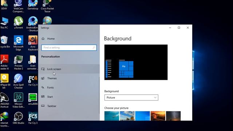Open the Taskbar settings page

tap(69, 106)
